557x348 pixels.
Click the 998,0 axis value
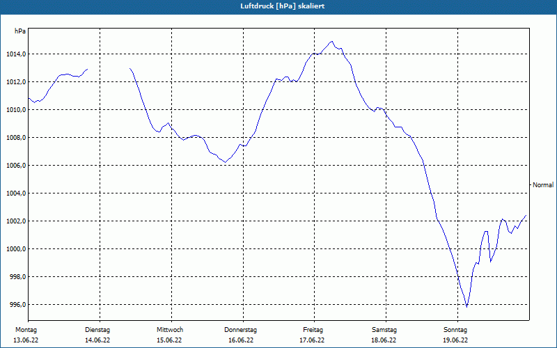click(17, 277)
